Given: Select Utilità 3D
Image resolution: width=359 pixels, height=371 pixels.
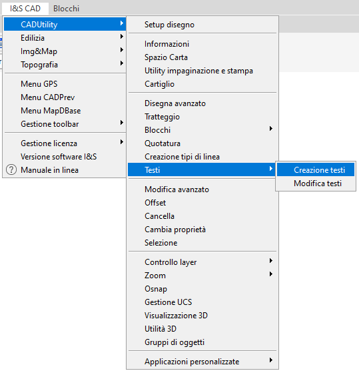Looking at the screenshot, I should 202,329.
